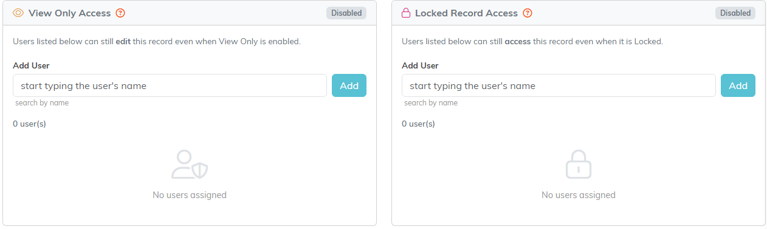Image resolution: width=767 pixels, height=229 pixels.
Task: Focus the View Only Access user name field
Action: click(x=170, y=85)
